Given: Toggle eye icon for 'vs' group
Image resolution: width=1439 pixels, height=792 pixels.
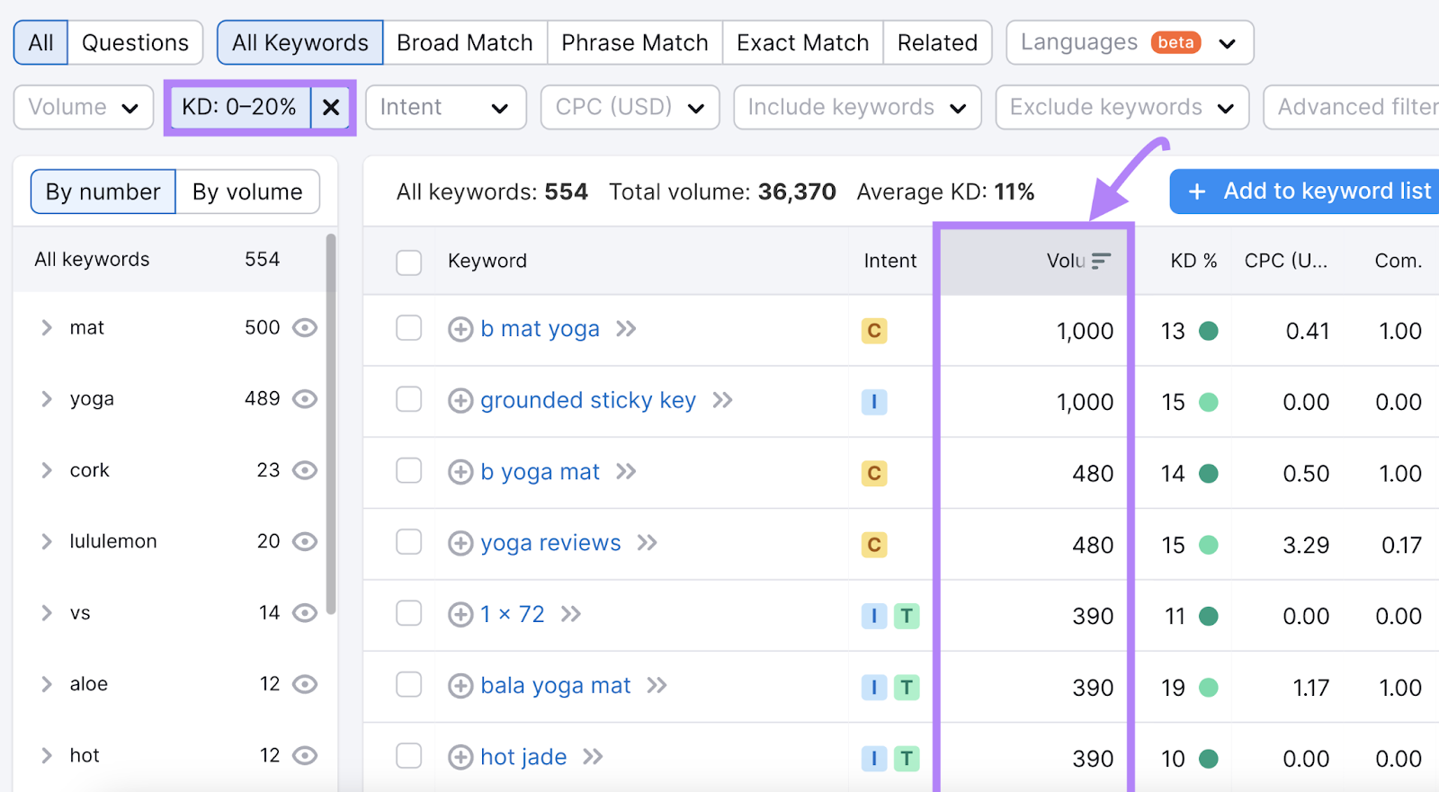Looking at the screenshot, I should coord(305,612).
